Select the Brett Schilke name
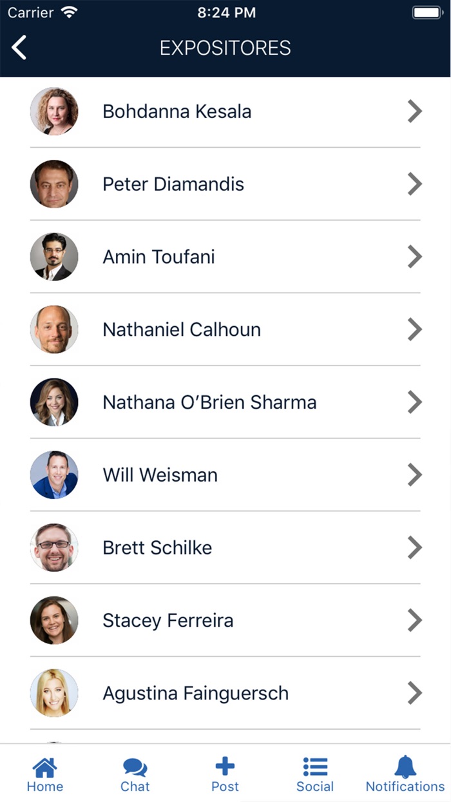451x802 pixels. [157, 548]
